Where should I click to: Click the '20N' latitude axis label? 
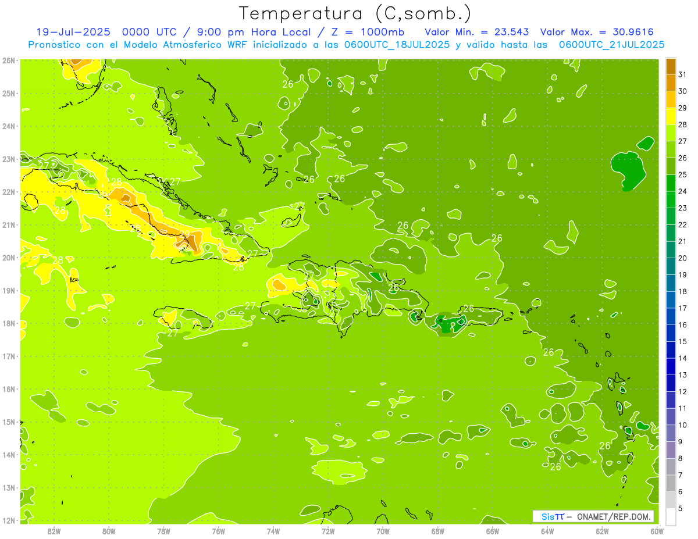click(x=9, y=258)
